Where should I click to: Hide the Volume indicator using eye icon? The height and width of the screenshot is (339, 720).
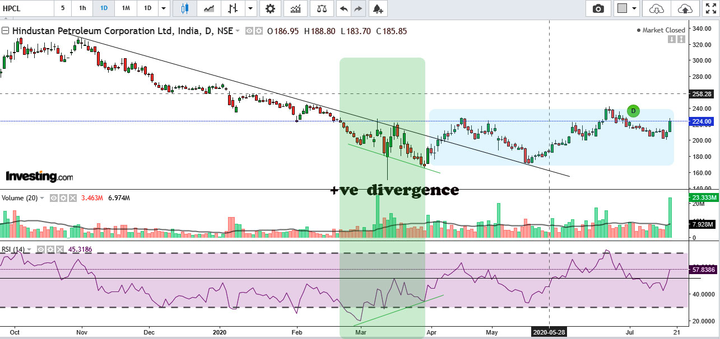click(x=54, y=198)
